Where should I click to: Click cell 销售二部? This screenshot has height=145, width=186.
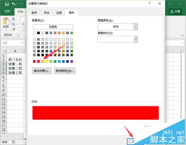[x=15, y=68]
